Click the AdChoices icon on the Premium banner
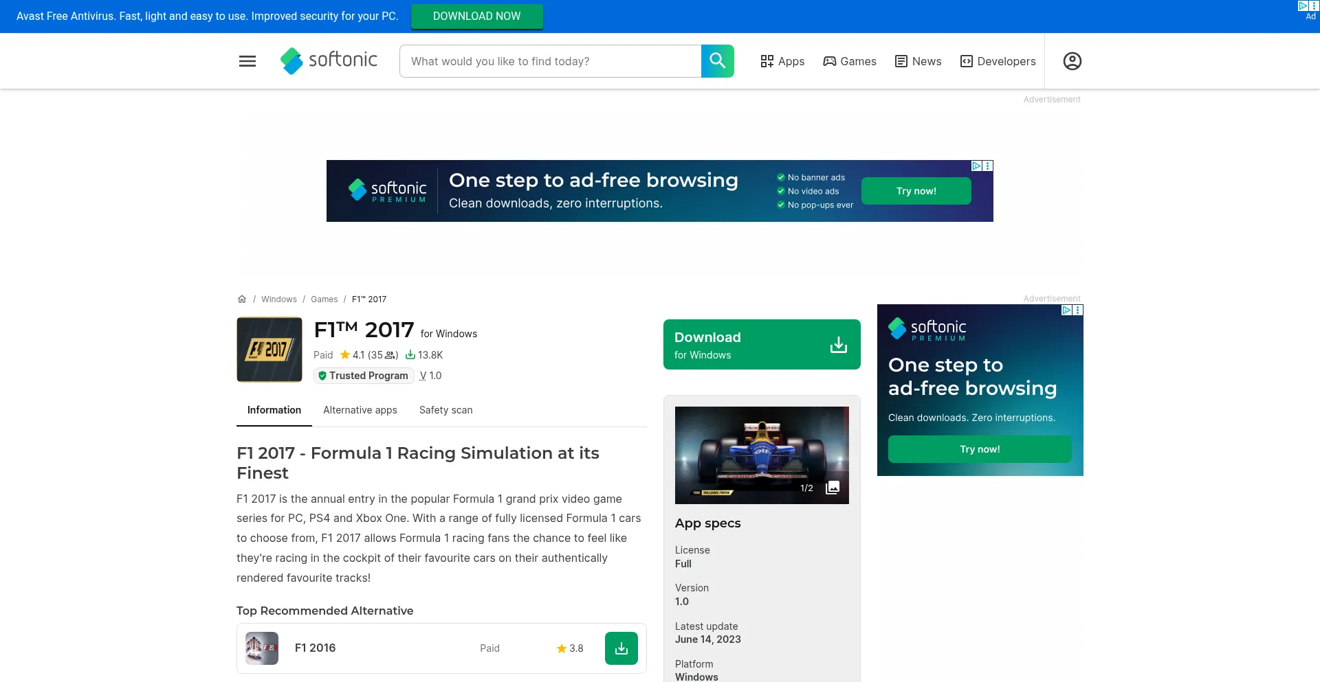The width and height of the screenshot is (1320, 682). pos(976,166)
